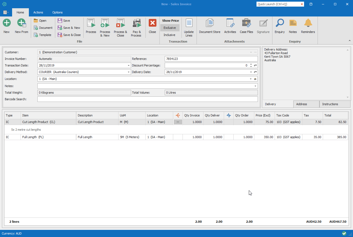Expand the Transaction Date dropdown
Viewport: 353px width, 237px height.
click(x=129, y=66)
